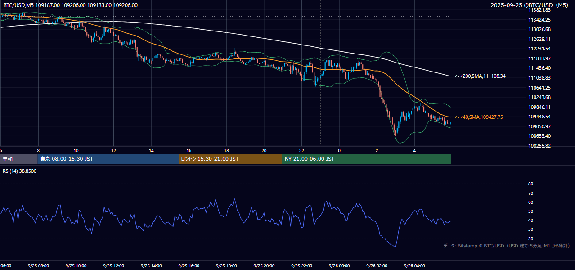Click RSI axis level 40
This screenshot has width=575, height=270.
pos(530,220)
